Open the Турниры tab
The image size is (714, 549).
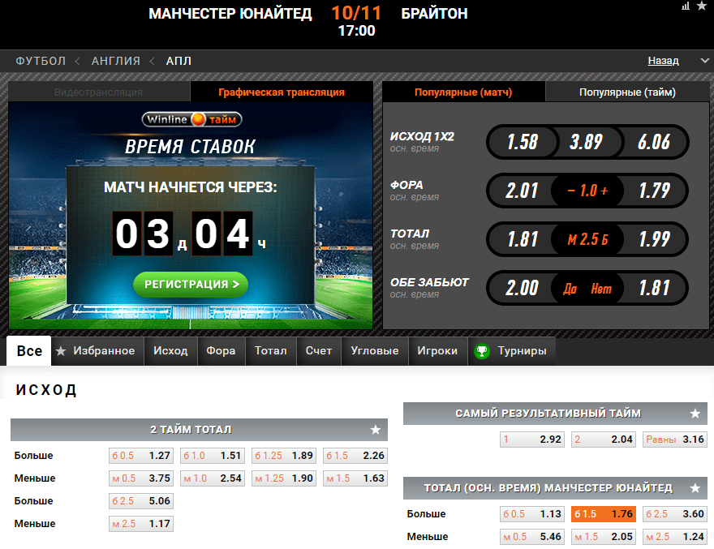pyautogui.click(x=512, y=351)
